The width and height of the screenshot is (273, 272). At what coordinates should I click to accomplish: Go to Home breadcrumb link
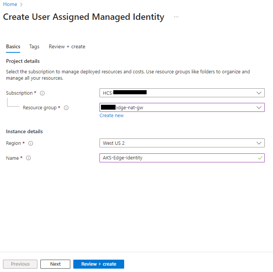(x=10, y=4)
